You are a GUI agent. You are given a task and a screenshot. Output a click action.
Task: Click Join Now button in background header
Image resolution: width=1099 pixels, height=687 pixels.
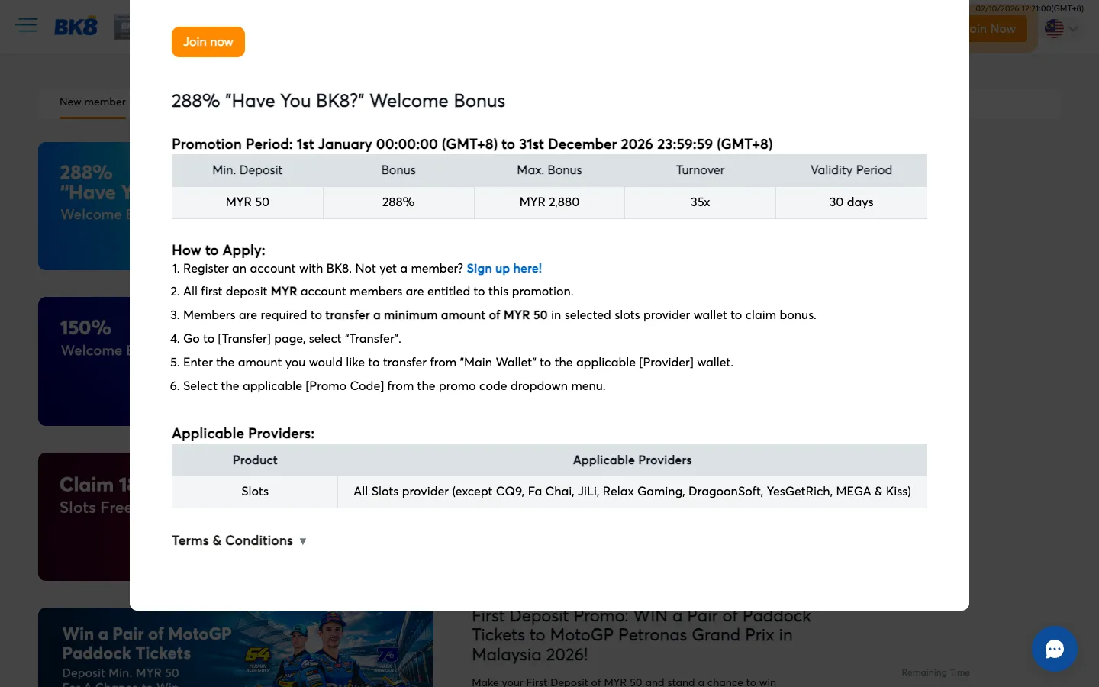(997, 29)
